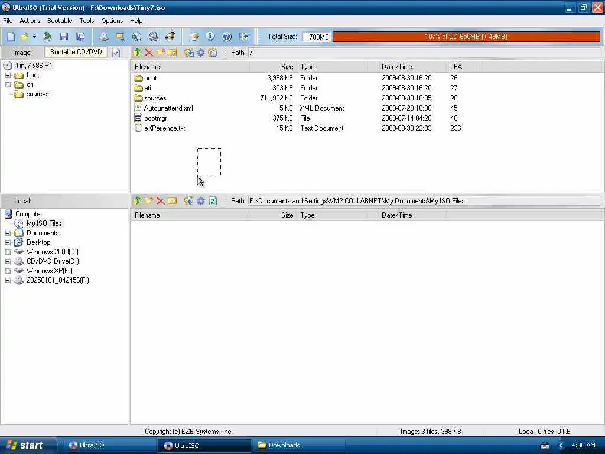Click the red X delete icon in Local toolbar
605x454 pixels.
(161, 201)
